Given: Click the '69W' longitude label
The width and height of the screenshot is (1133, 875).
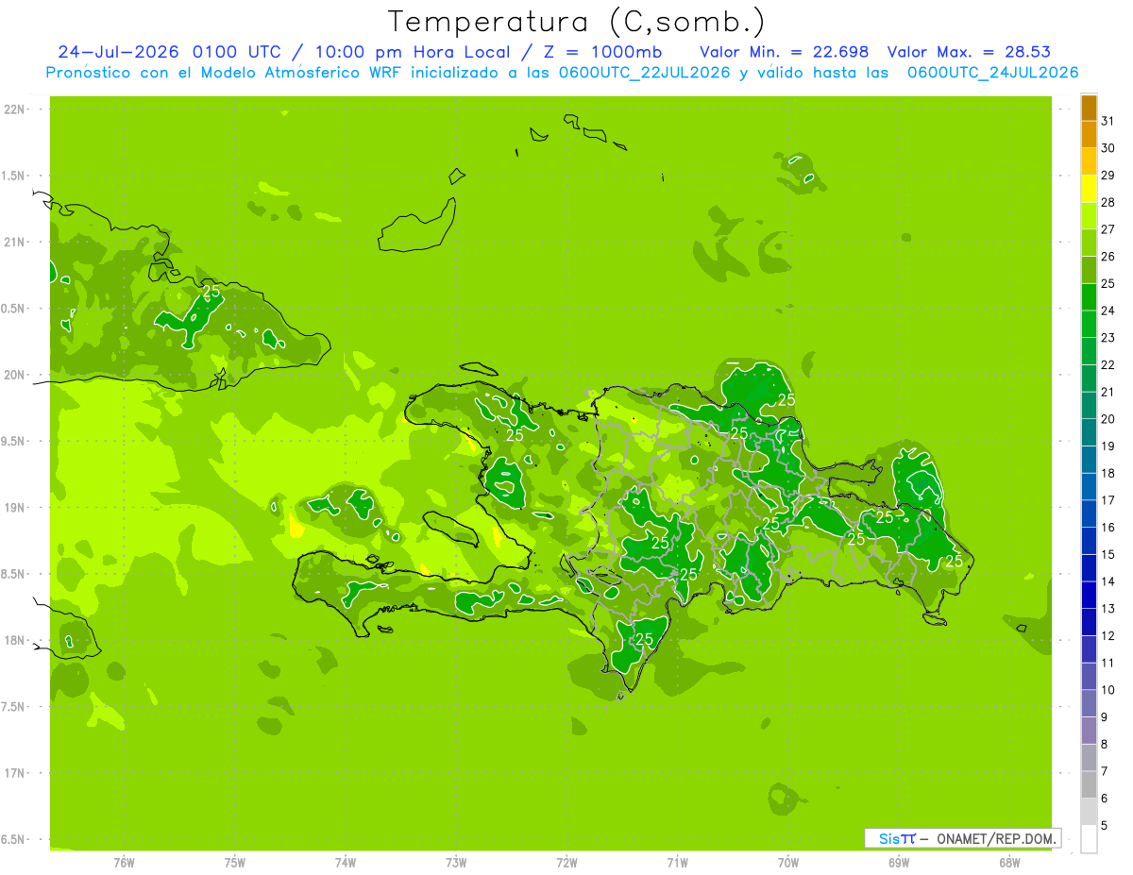Looking at the screenshot, I should point(899,863).
